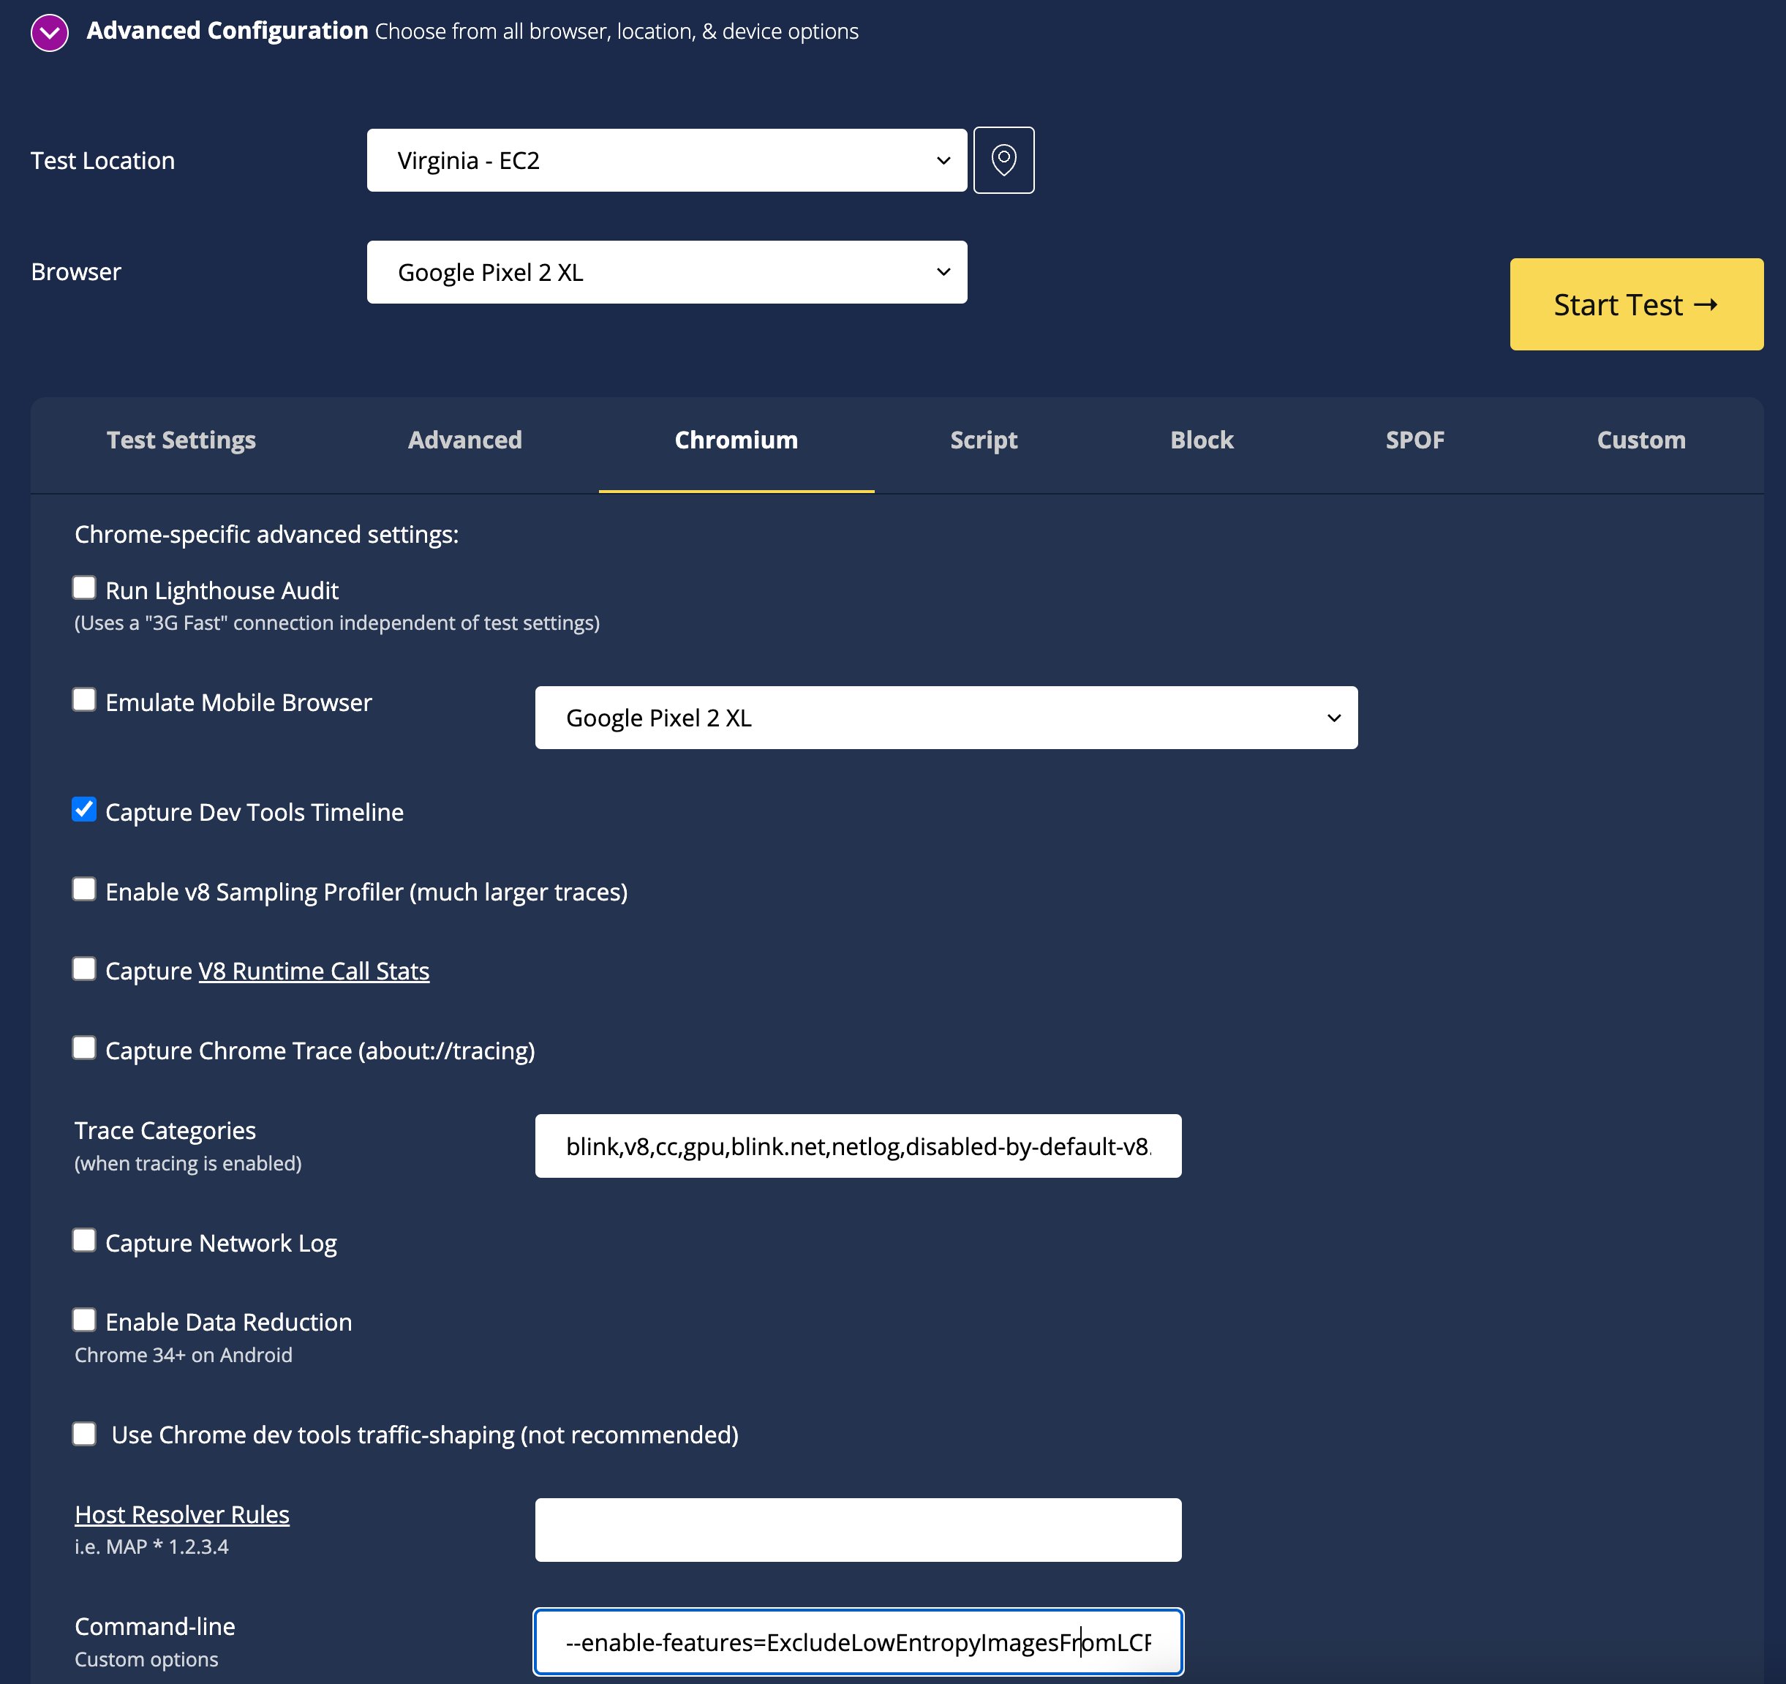
Task: Switch to the SPOF tab
Action: (1414, 440)
